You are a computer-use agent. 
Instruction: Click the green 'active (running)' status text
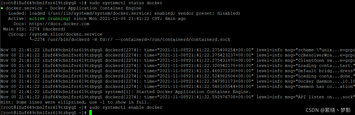point(50,19)
